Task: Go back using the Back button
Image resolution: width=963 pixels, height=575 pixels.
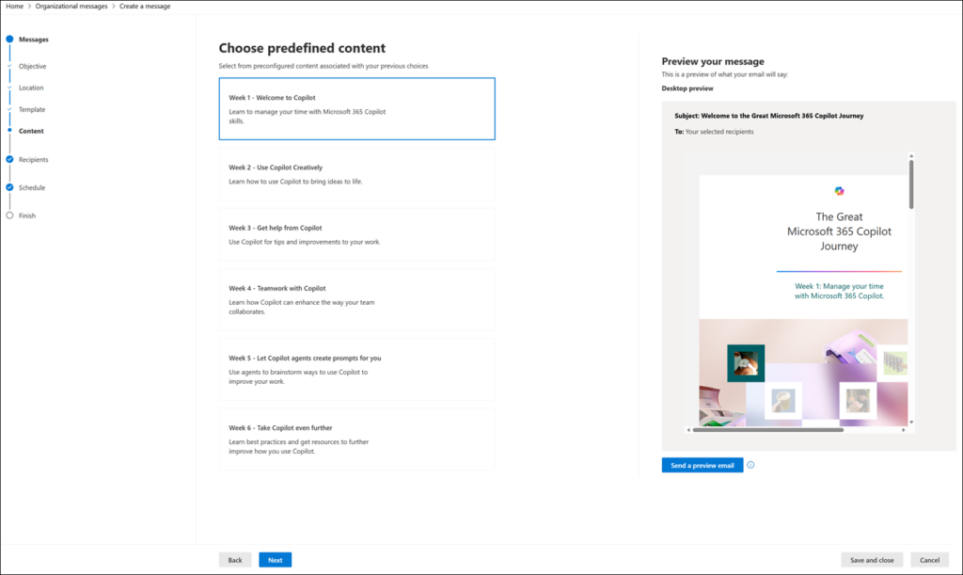Action: coord(234,559)
